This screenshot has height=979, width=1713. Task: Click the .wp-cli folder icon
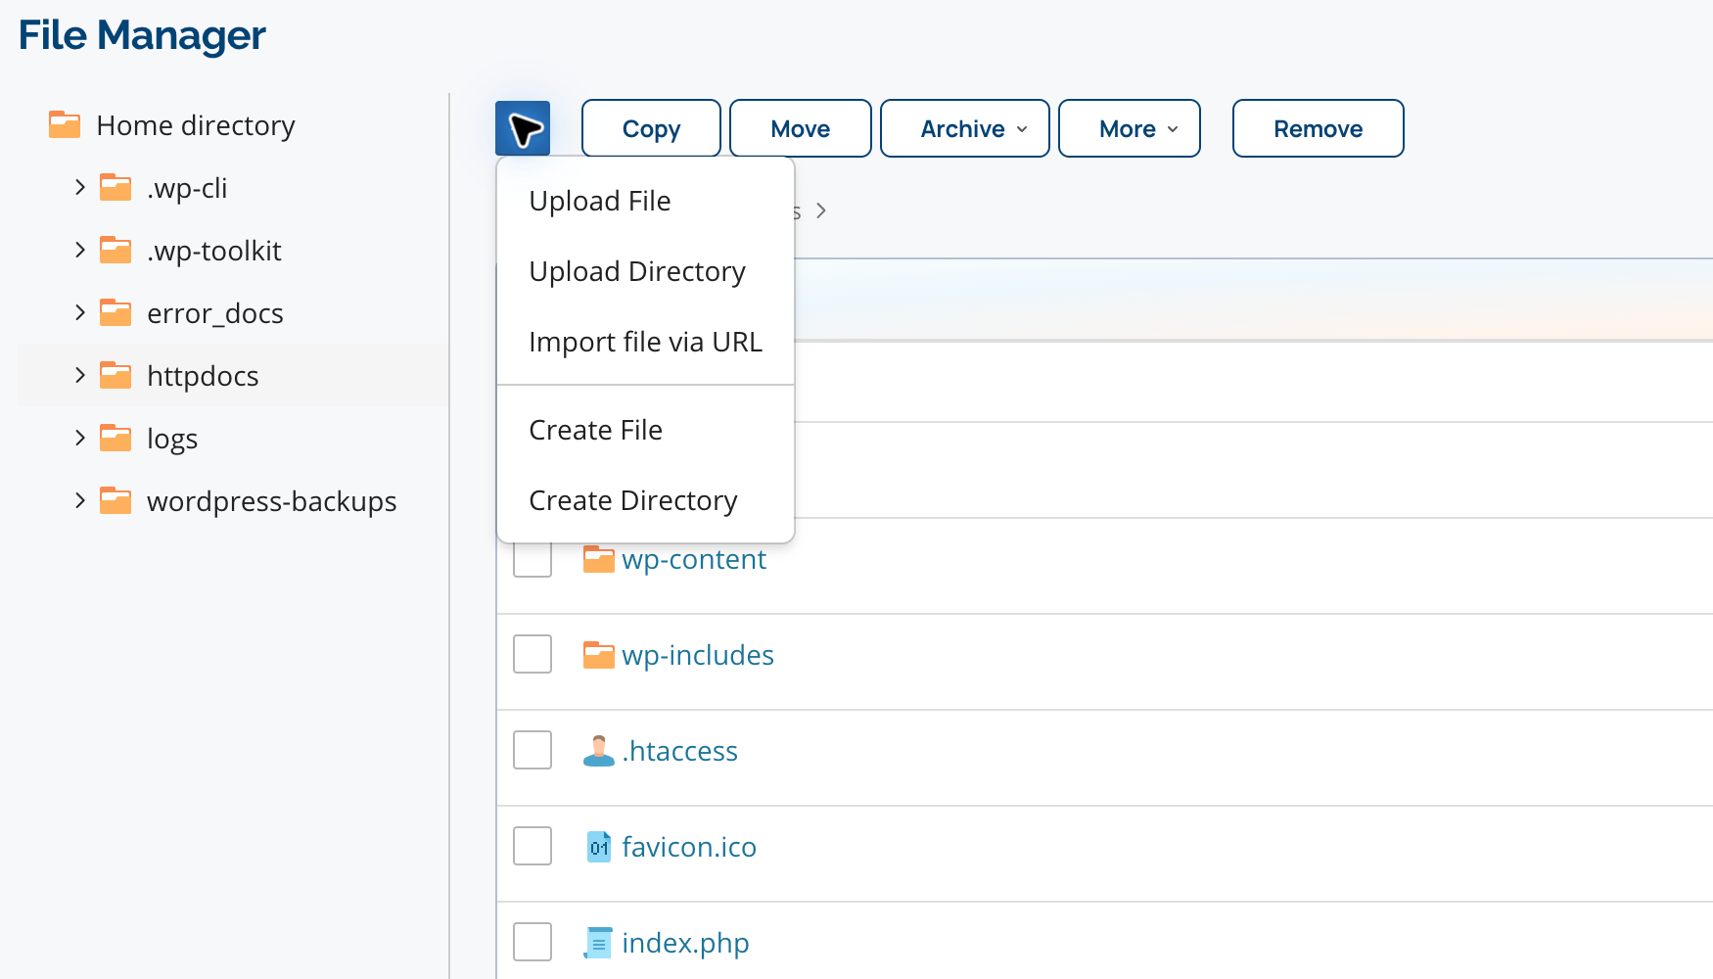pyautogui.click(x=116, y=187)
